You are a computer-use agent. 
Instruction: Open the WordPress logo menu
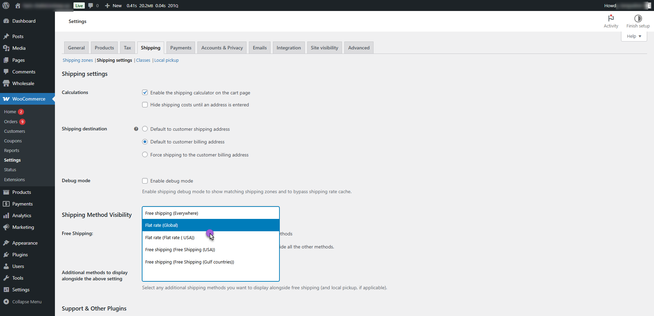pos(6,5)
